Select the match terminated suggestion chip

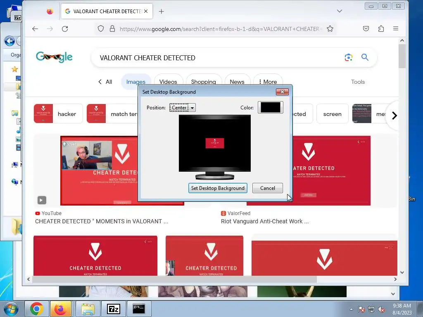[112, 114]
